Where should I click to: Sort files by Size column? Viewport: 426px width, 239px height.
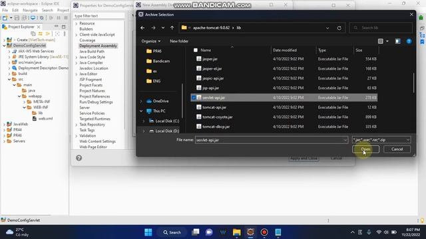(x=359, y=50)
